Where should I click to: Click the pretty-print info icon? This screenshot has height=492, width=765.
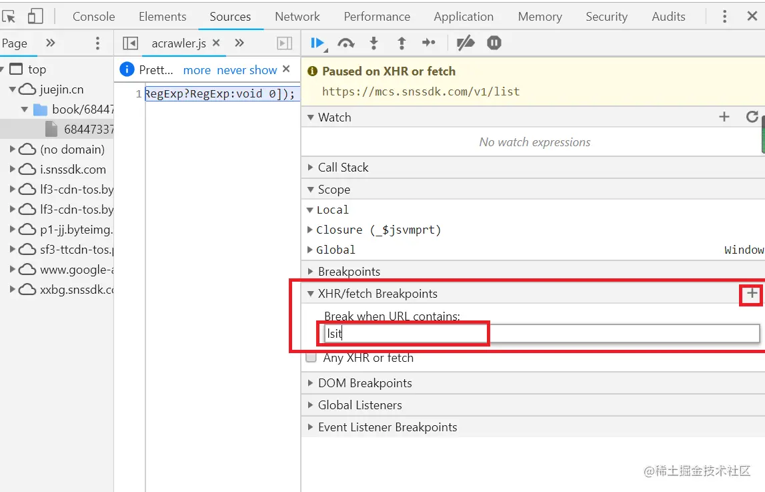pos(127,69)
